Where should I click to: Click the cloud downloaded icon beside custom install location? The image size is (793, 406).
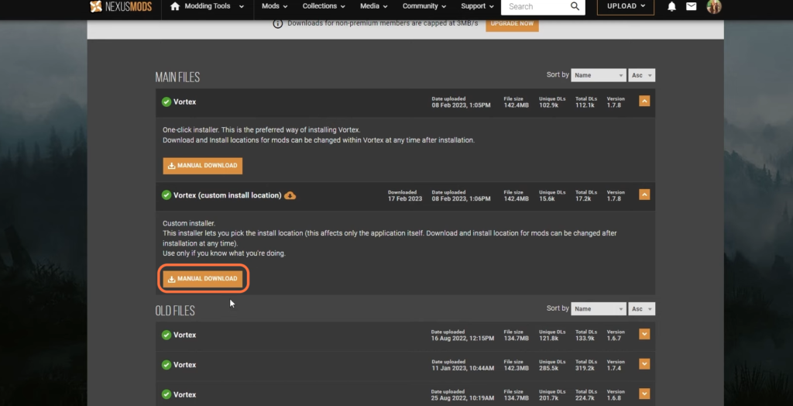tap(290, 195)
